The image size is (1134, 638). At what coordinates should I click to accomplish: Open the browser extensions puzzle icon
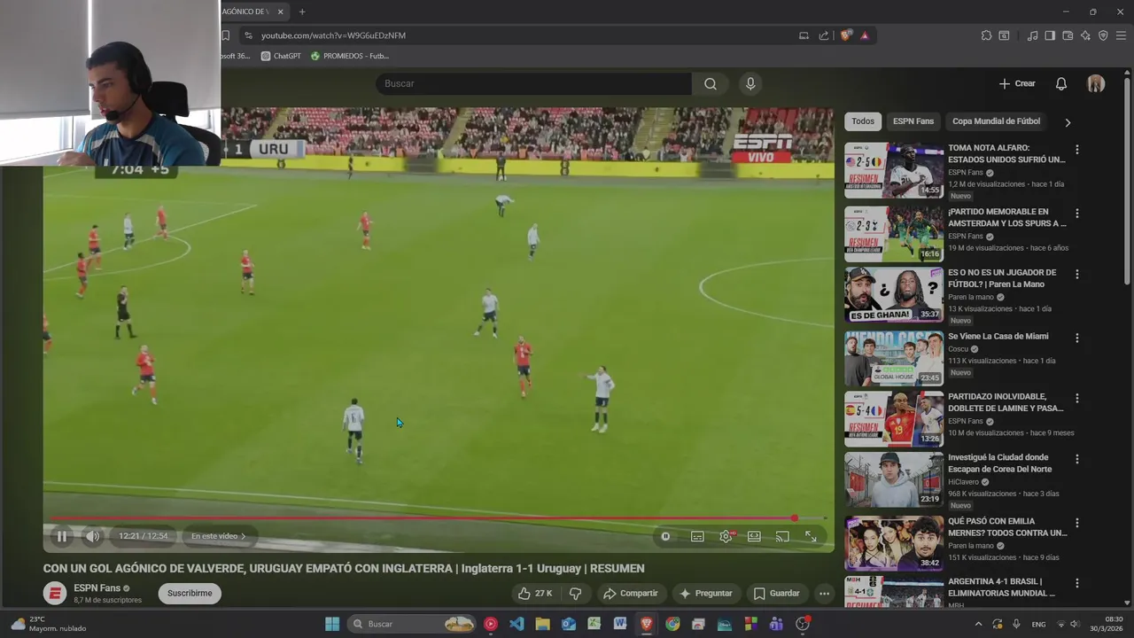[986, 35]
